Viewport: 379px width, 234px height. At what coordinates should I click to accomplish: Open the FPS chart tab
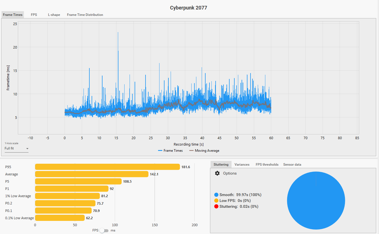tap(34, 15)
